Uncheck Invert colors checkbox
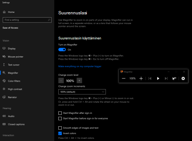 click(x=60, y=133)
